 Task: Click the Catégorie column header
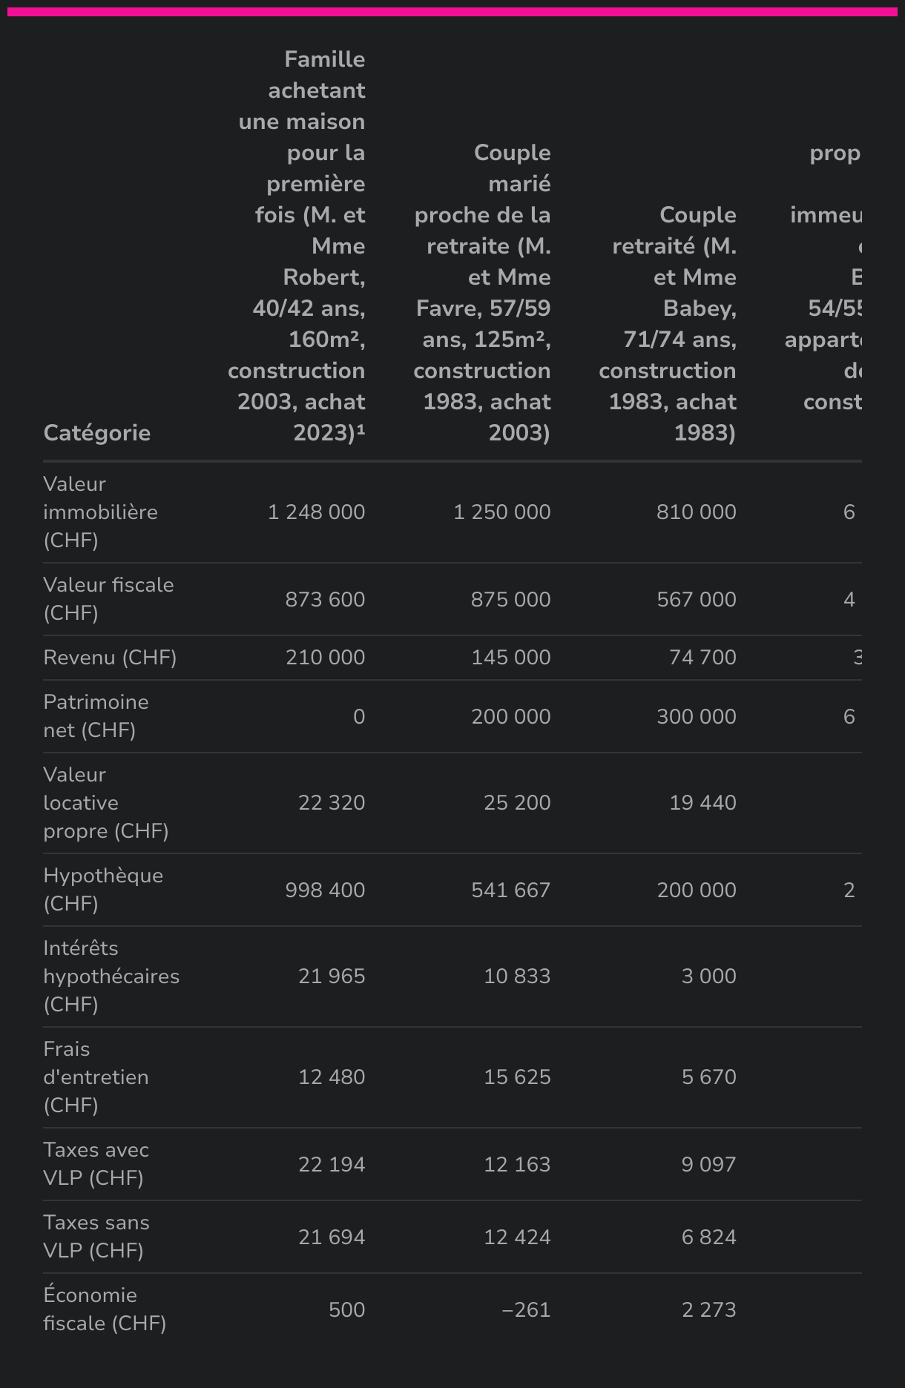(97, 433)
